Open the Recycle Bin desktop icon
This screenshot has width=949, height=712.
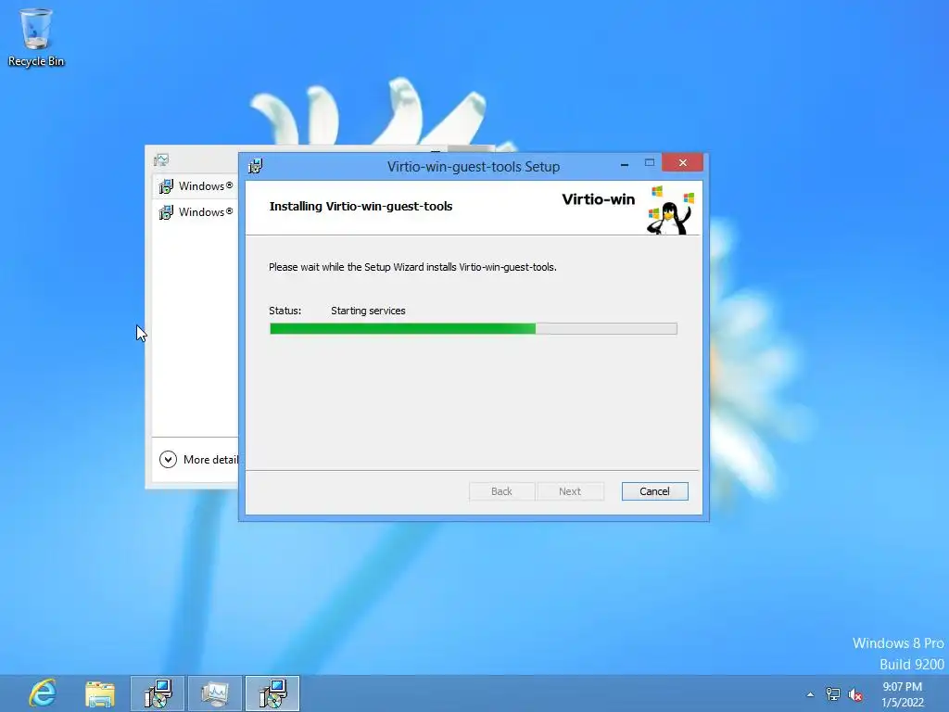pyautogui.click(x=36, y=37)
